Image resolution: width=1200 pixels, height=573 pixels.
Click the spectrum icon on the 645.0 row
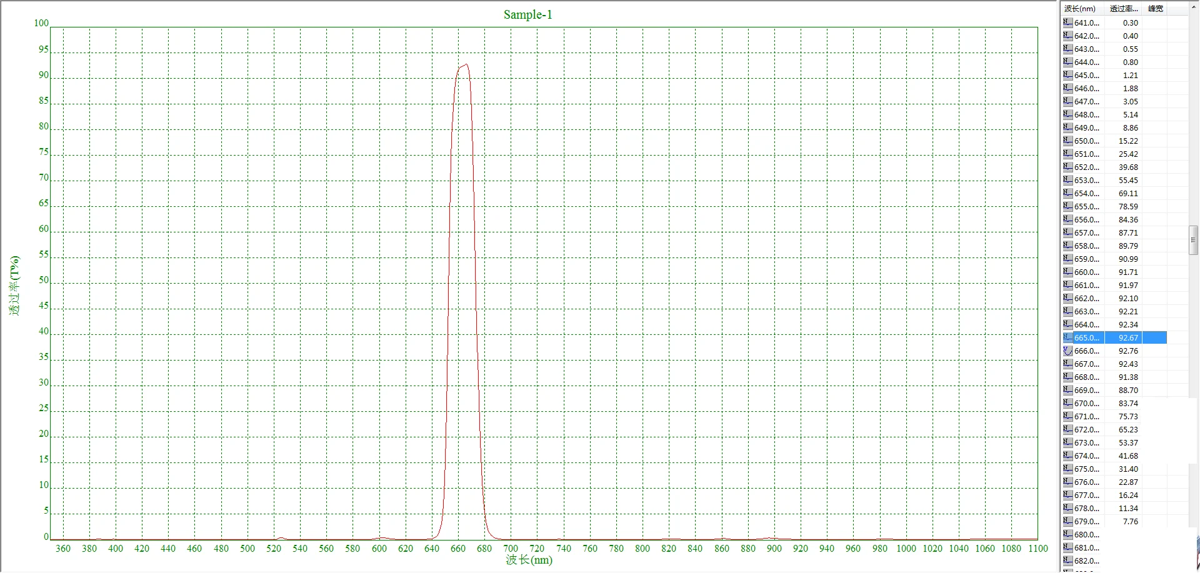click(x=1068, y=75)
